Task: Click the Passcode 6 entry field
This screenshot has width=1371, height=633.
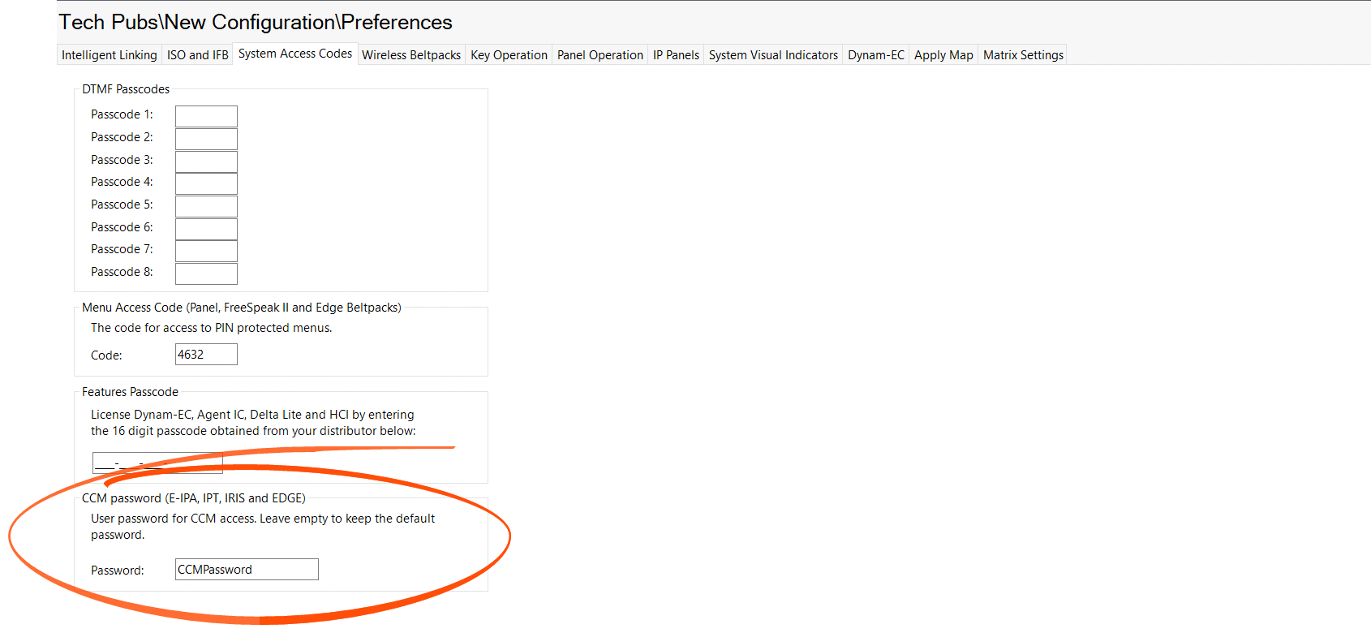Action: coord(206,229)
